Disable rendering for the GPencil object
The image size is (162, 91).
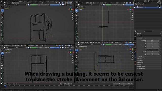[x=161, y=7]
